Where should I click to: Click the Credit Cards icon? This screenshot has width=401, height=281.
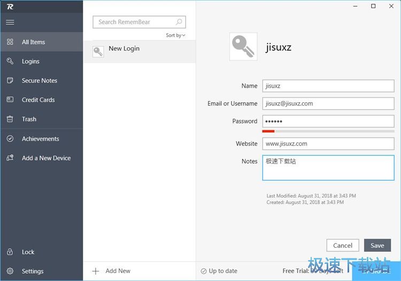tap(10, 100)
